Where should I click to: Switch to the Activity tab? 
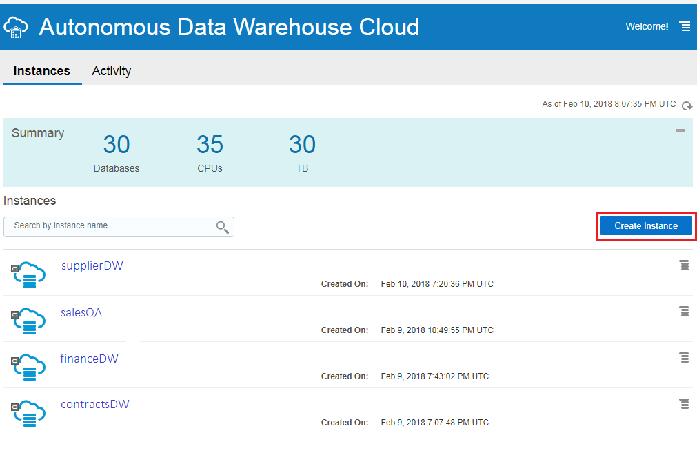(111, 71)
